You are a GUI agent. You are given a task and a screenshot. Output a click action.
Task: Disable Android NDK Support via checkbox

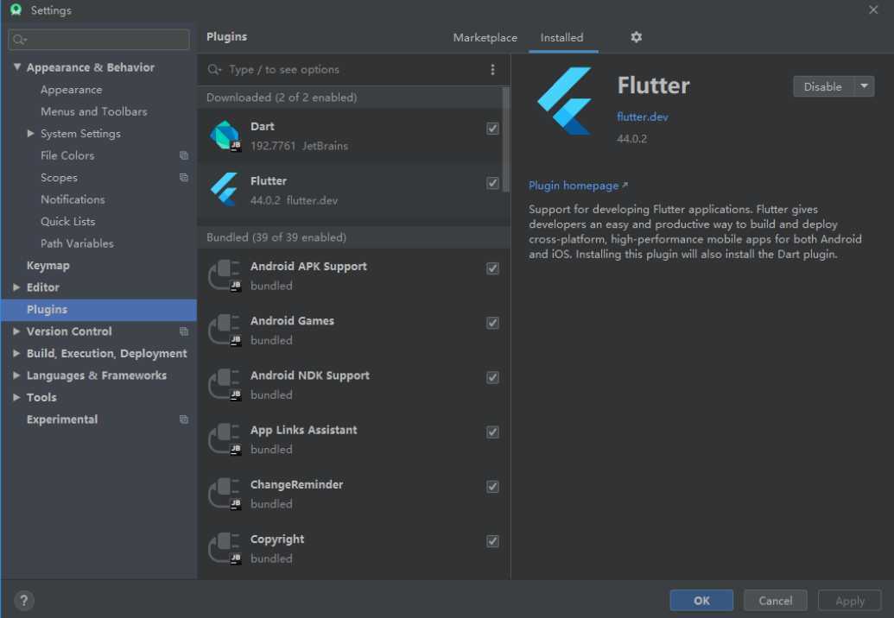click(x=492, y=378)
